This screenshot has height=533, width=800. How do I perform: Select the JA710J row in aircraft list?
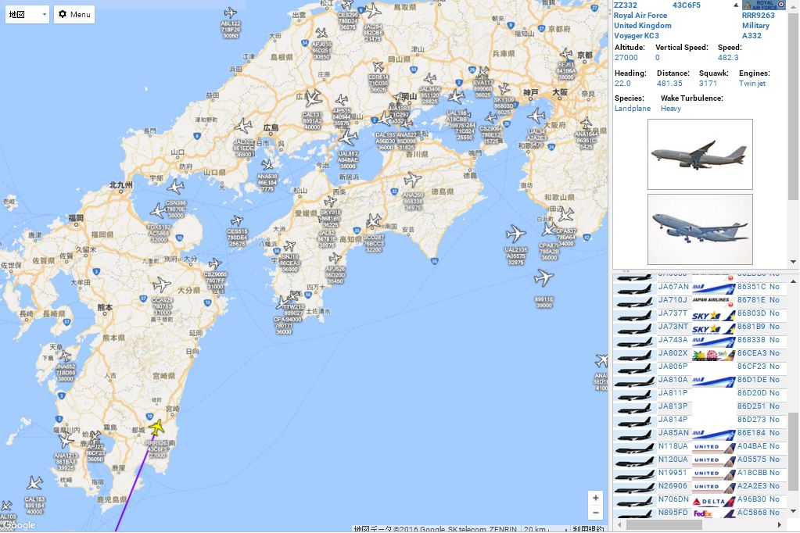click(x=700, y=300)
